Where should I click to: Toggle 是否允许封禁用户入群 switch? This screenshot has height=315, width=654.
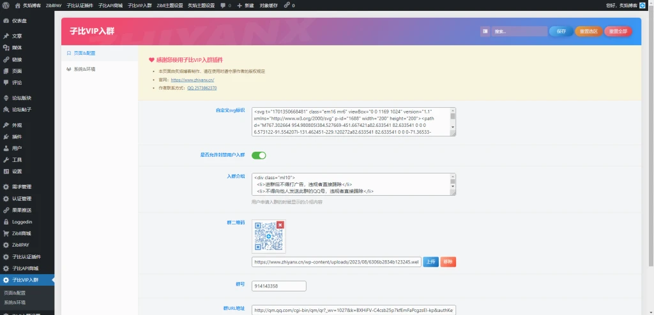pyautogui.click(x=259, y=155)
